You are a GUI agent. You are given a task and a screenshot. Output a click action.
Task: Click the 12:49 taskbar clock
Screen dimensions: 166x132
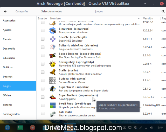coord(160,128)
